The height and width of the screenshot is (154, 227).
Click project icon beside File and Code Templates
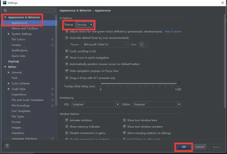coord(52,100)
